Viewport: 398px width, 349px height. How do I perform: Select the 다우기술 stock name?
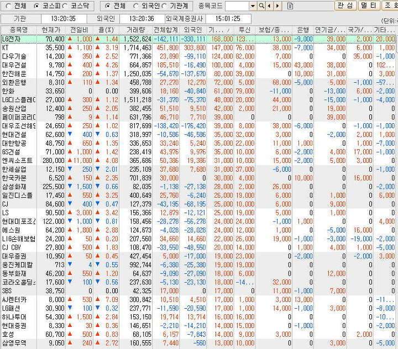click(x=14, y=56)
